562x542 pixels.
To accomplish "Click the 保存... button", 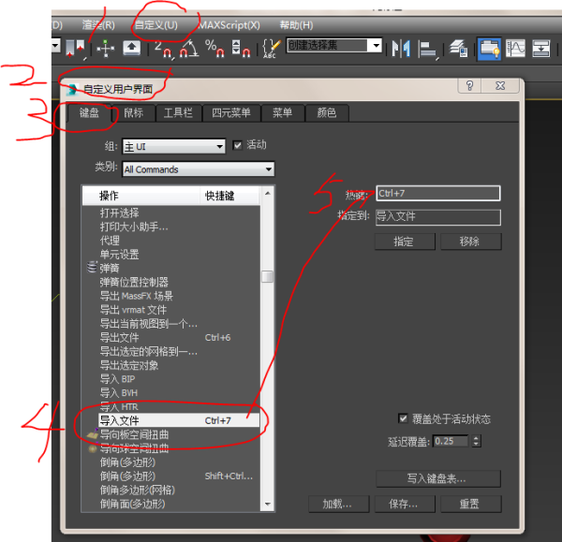I will (405, 504).
